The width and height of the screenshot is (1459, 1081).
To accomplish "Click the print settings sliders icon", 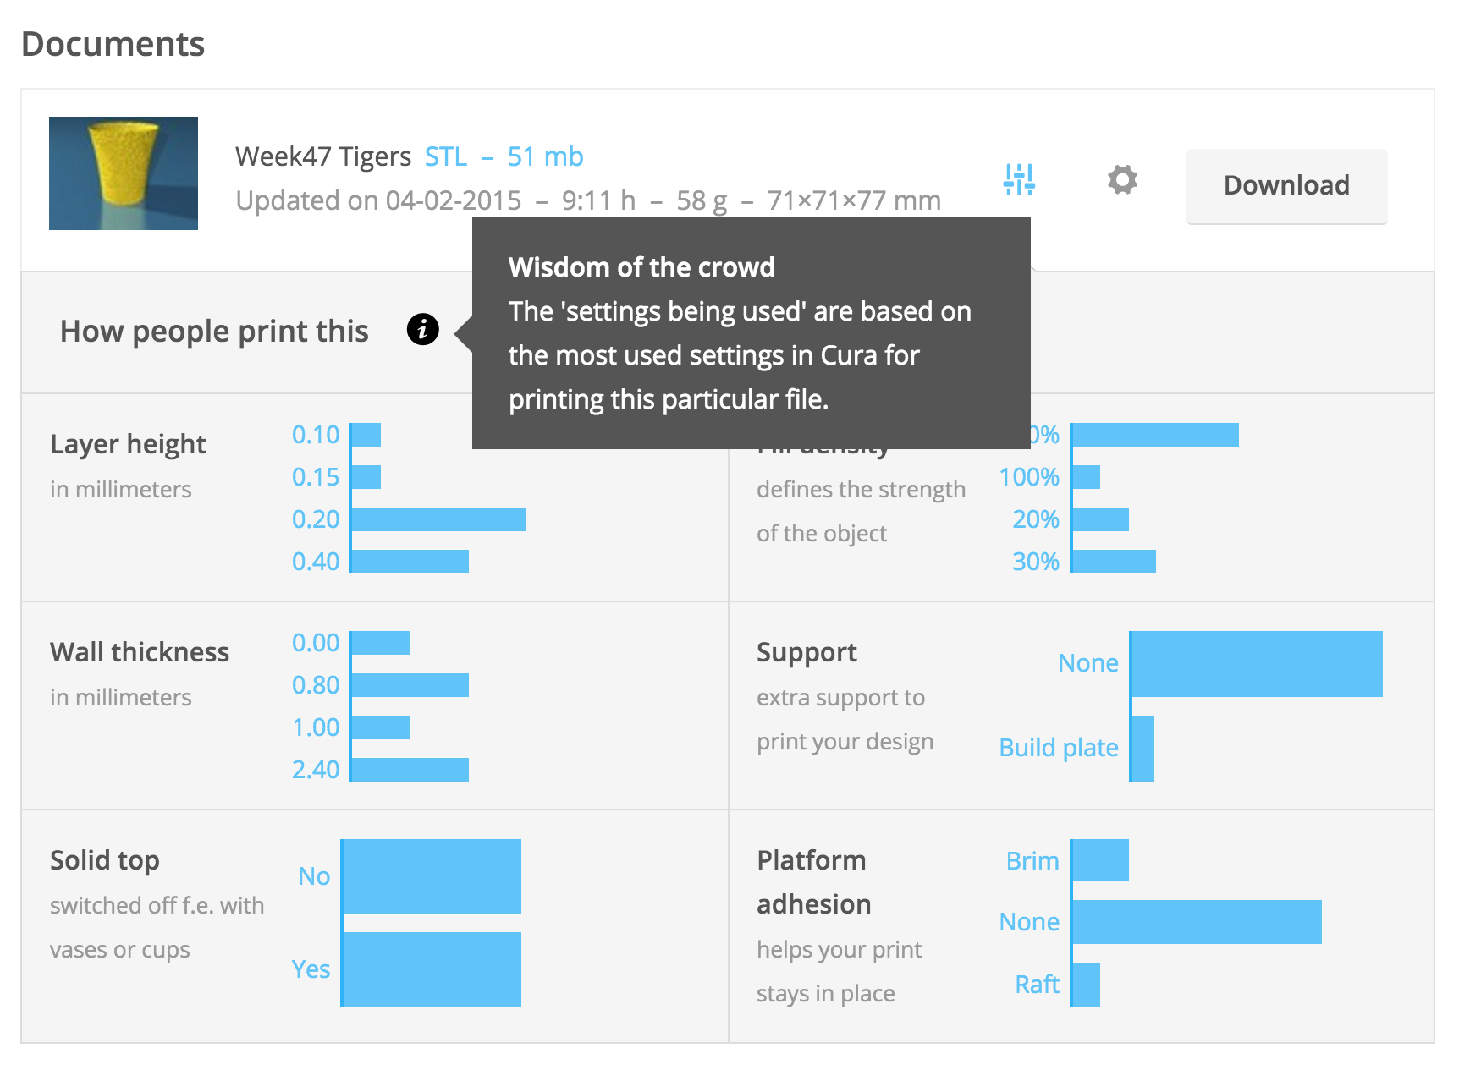I will coord(1019,179).
